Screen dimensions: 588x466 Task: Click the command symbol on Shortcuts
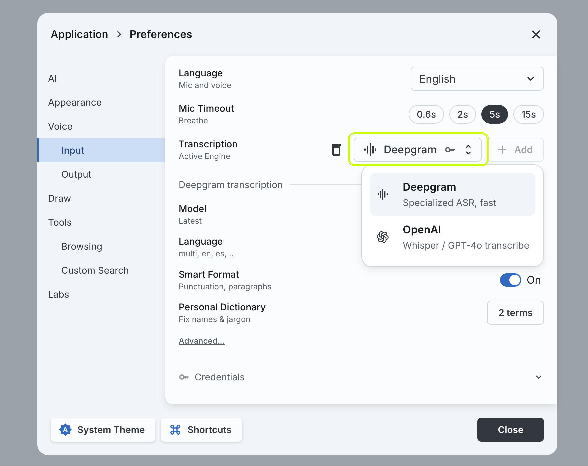(175, 430)
